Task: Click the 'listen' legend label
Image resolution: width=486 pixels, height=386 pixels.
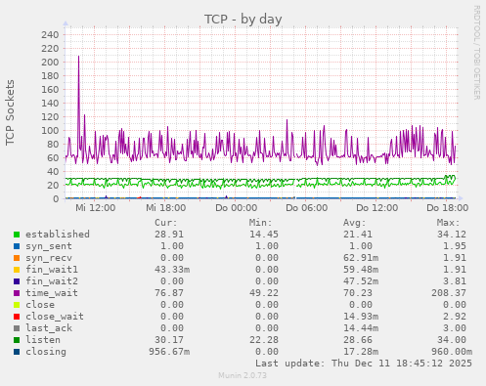Action: click(43, 340)
